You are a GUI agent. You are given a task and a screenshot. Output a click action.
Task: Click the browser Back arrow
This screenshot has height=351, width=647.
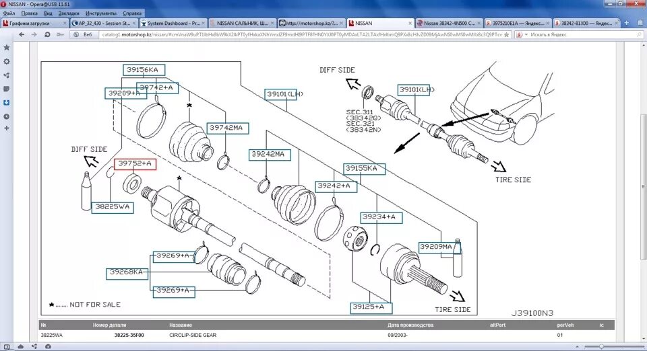pos(22,34)
